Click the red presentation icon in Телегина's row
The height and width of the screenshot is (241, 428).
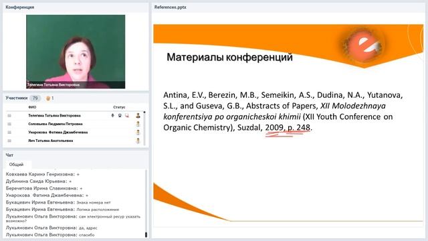click(x=127, y=116)
